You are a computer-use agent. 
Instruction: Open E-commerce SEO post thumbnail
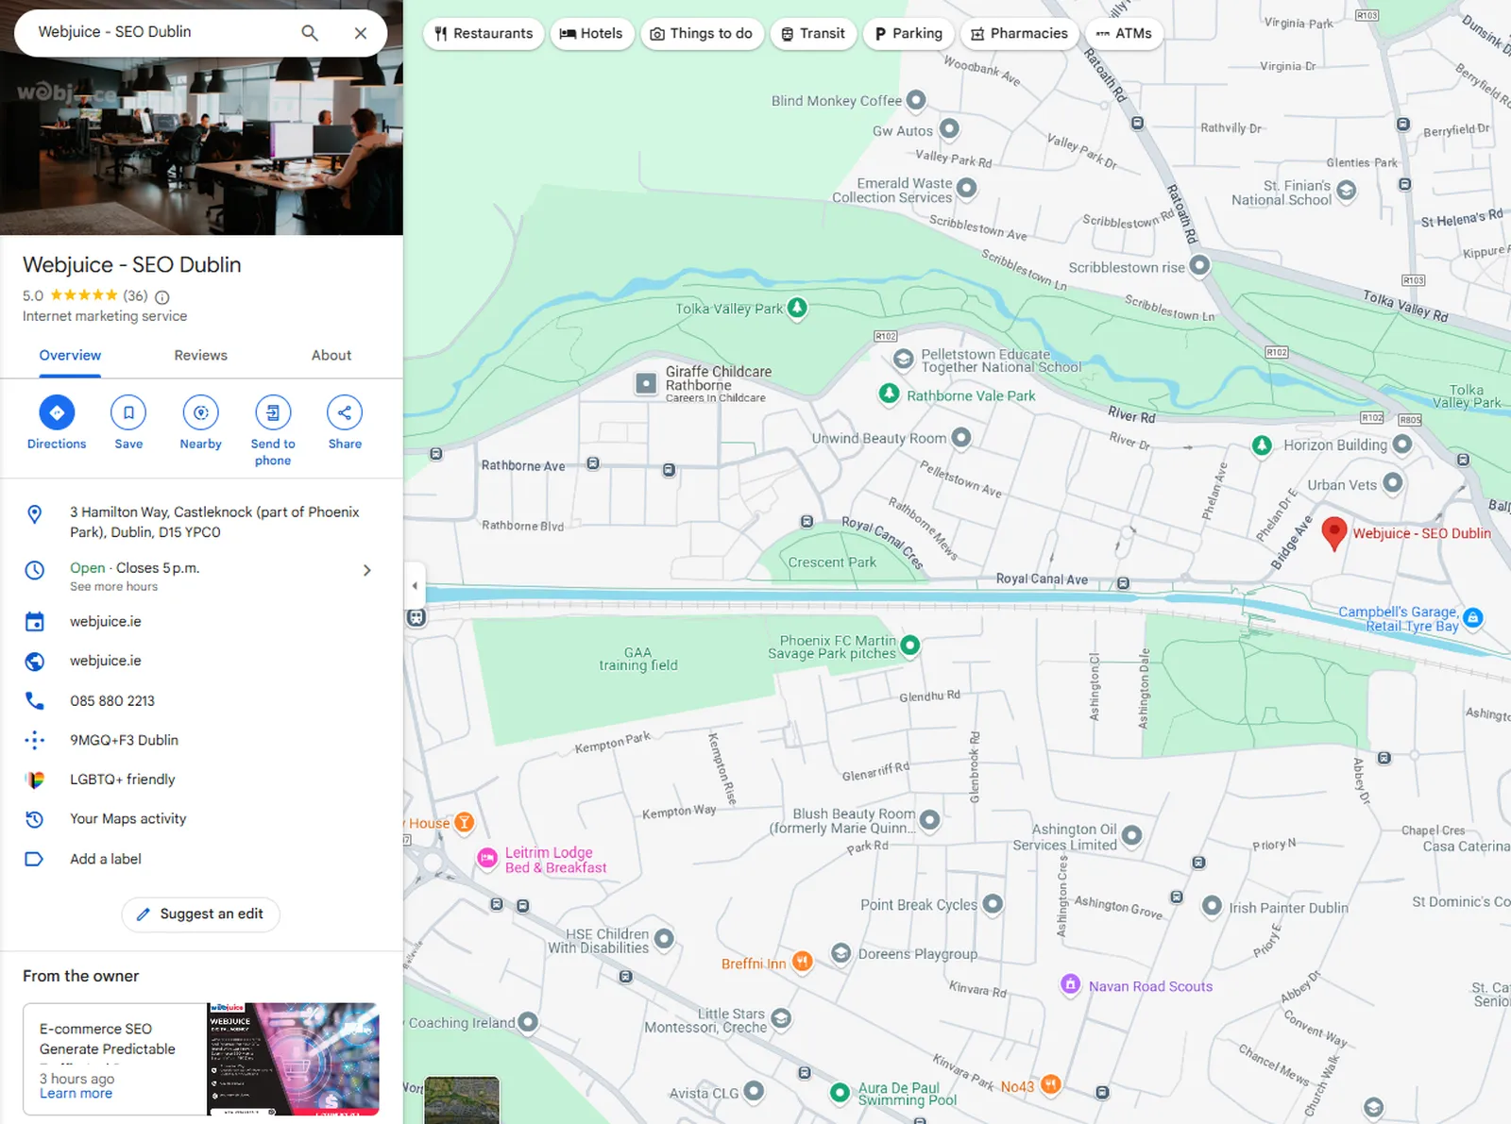[293, 1059]
